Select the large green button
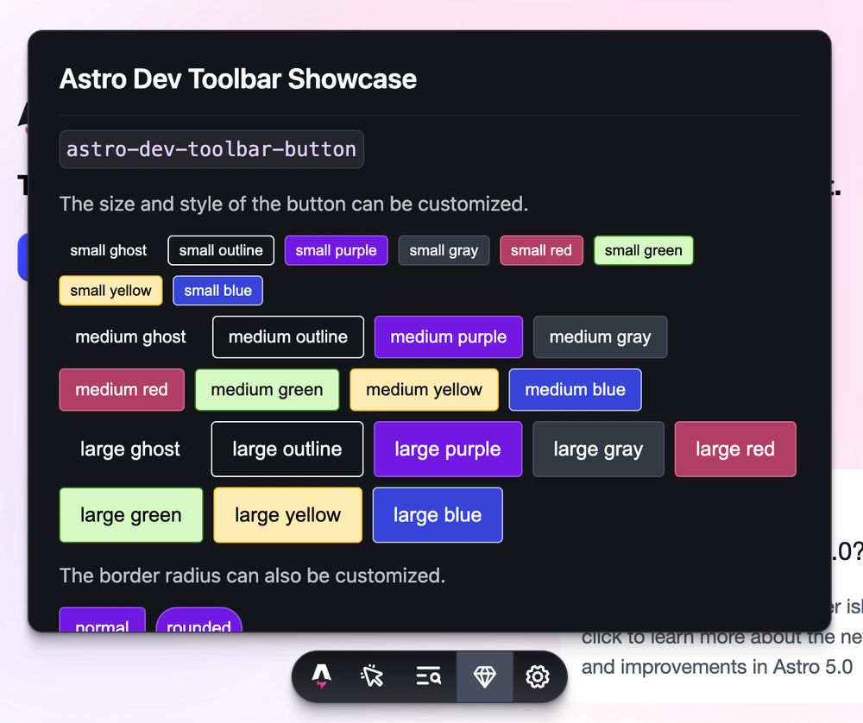This screenshot has height=723, width=863. 131,515
